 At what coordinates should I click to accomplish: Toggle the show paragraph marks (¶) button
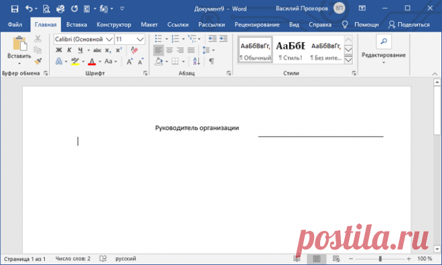(212, 61)
